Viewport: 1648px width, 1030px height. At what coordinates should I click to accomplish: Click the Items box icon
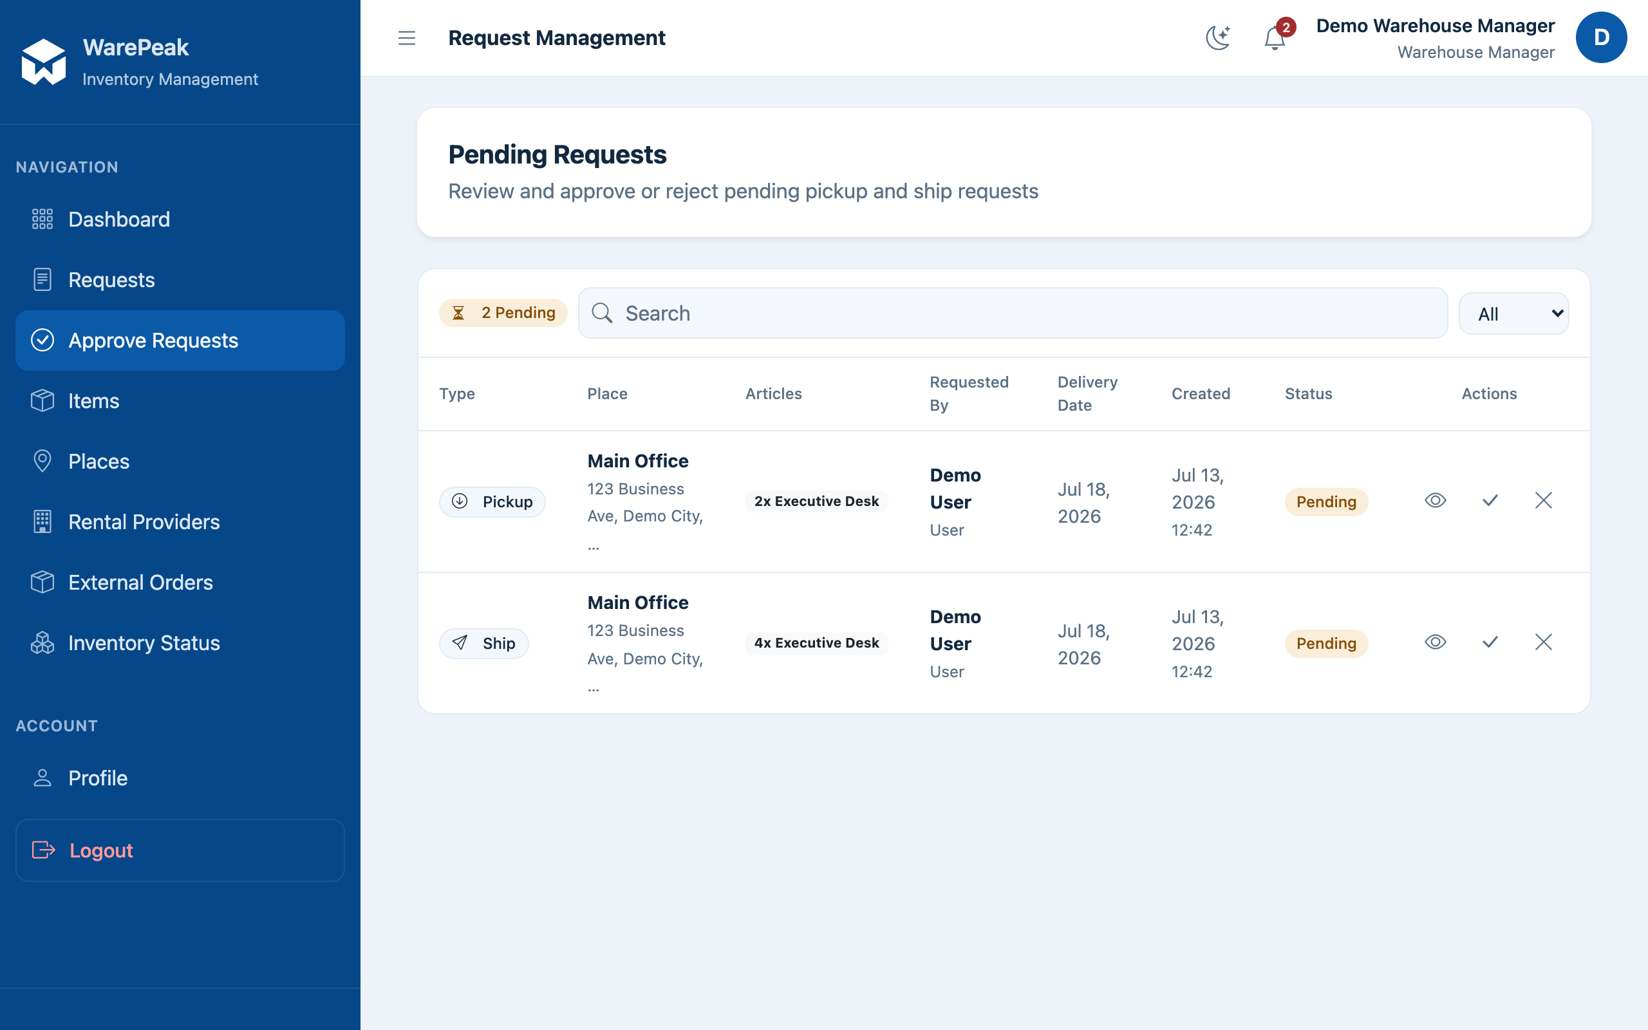pos(42,400)
